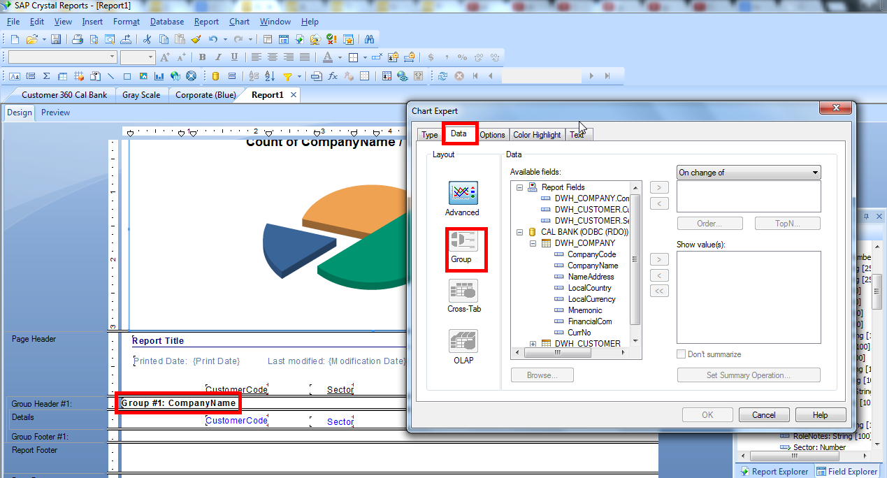Click the Print icon in the toolbar

pos(77,39)
